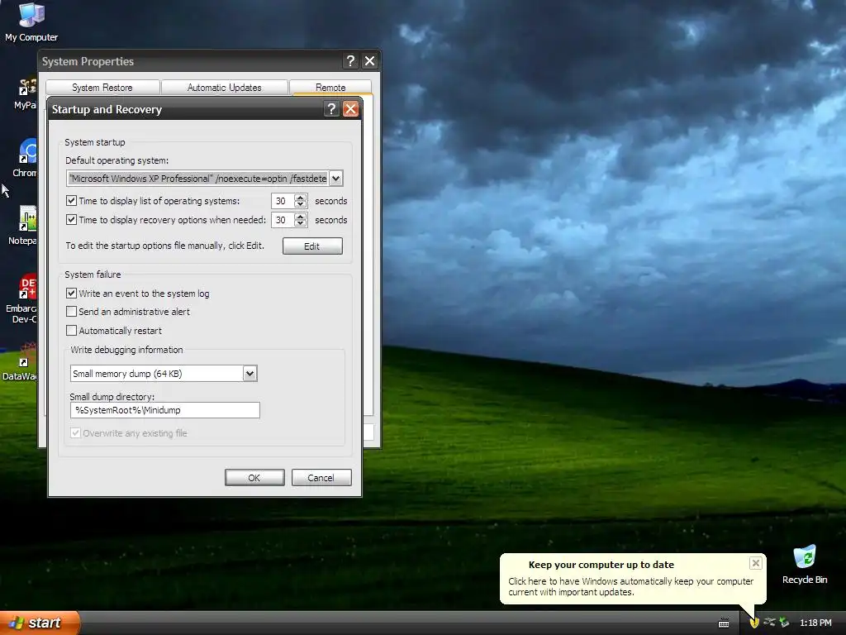Select the Embarcadero Dev-C++ desktop icon
This screenshot has height=635, width=846.
pyautogui.click(x=22, y=298)
